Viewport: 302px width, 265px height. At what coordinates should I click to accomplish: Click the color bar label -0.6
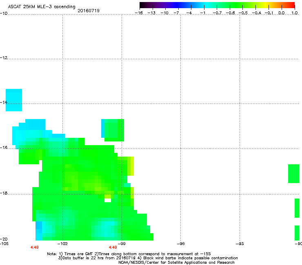click(x=230, y=13)
